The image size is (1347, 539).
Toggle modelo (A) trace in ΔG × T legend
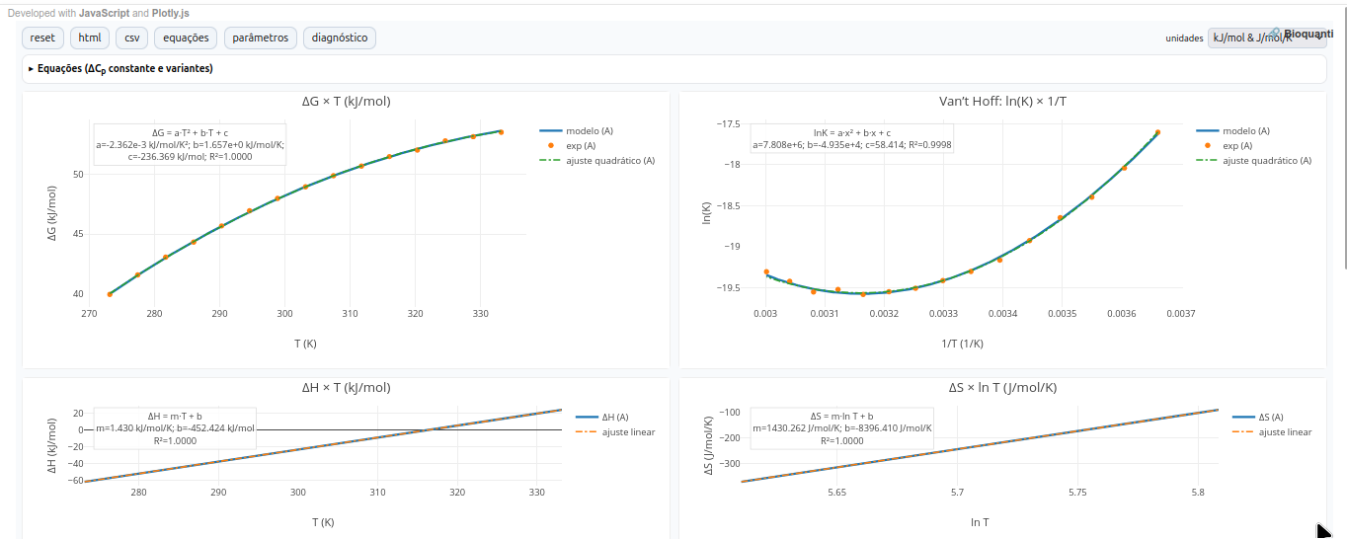click(589, 131)
